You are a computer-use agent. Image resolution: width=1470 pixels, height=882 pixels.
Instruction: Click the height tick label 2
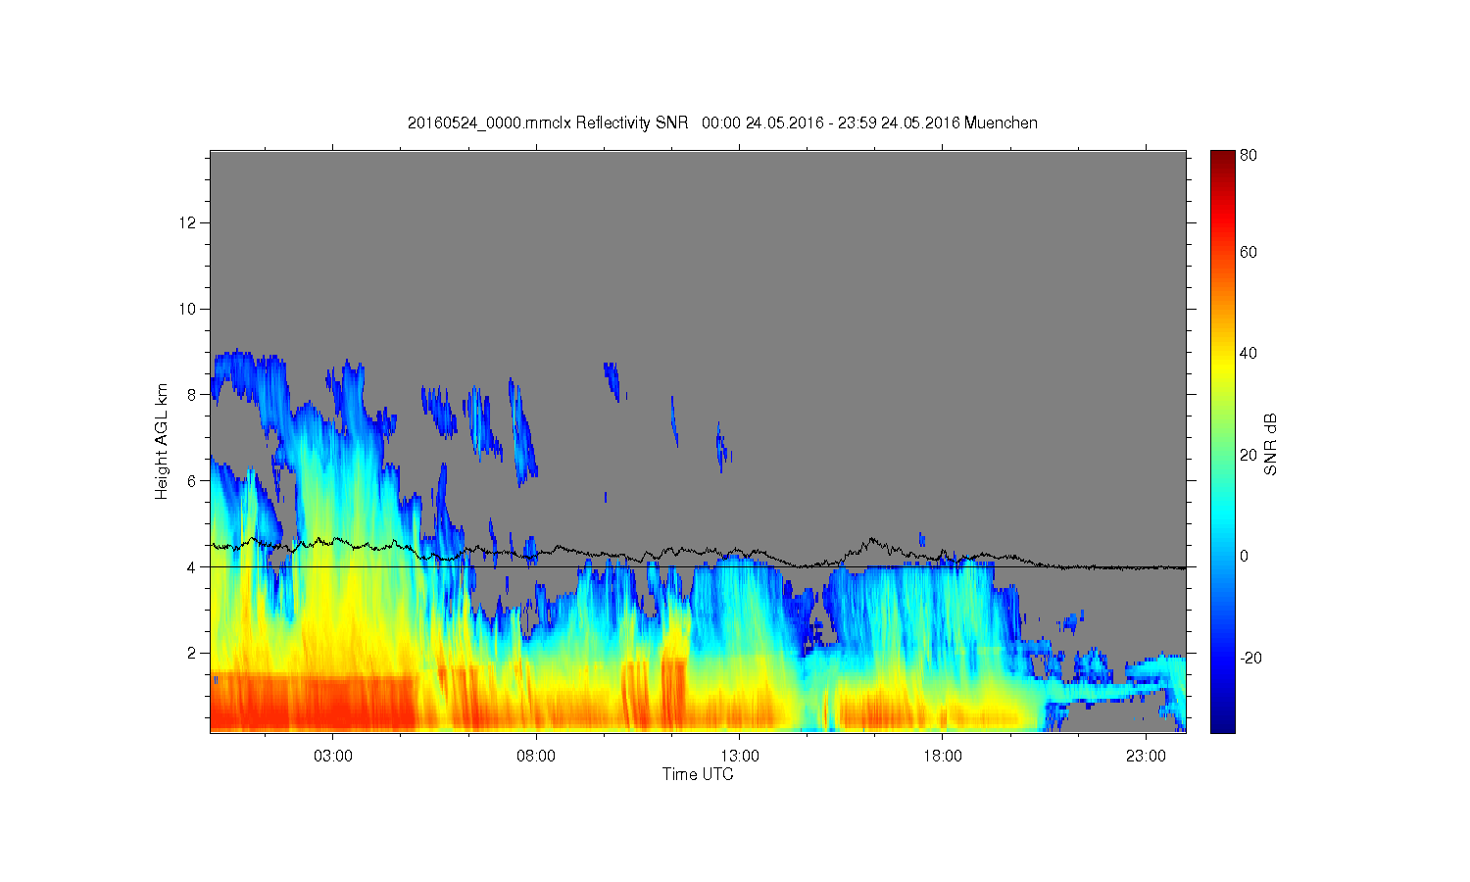point(192,653)
